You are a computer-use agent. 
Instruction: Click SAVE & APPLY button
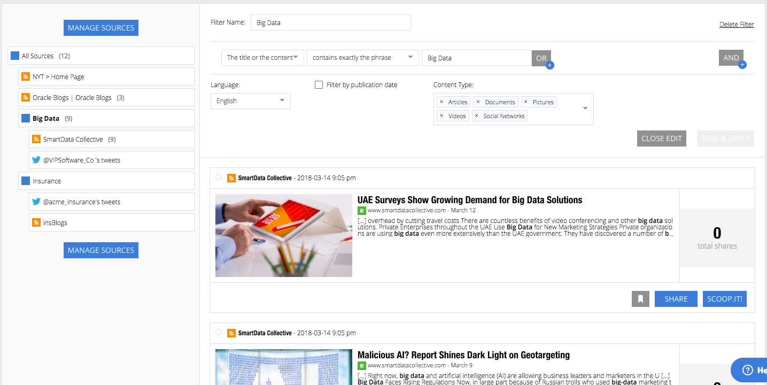coord(725,138)
